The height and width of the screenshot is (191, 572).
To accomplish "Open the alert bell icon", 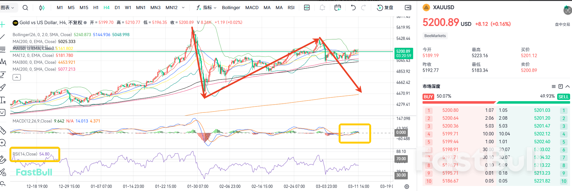I will click(322, 8).
